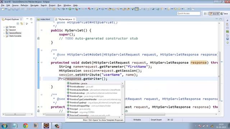230x129 pixels.
Task: Click the Project Explorer horizontal scrollbar
Action: click(18, 114)
